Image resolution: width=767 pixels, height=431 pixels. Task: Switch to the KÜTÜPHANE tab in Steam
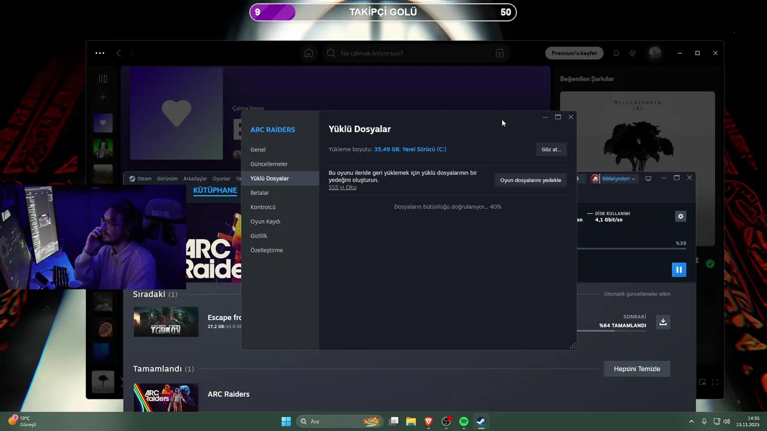click(x=215, y=191)
